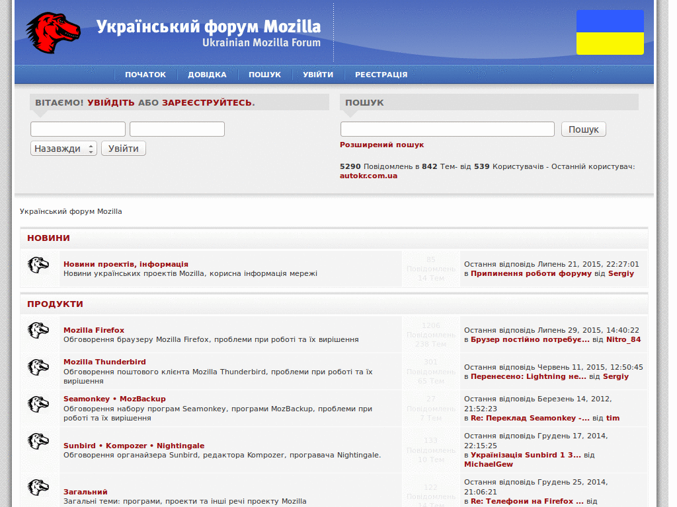
Task: Open Nitro_84 user profile
Action: pyautogui.click(x=623, y=339)
